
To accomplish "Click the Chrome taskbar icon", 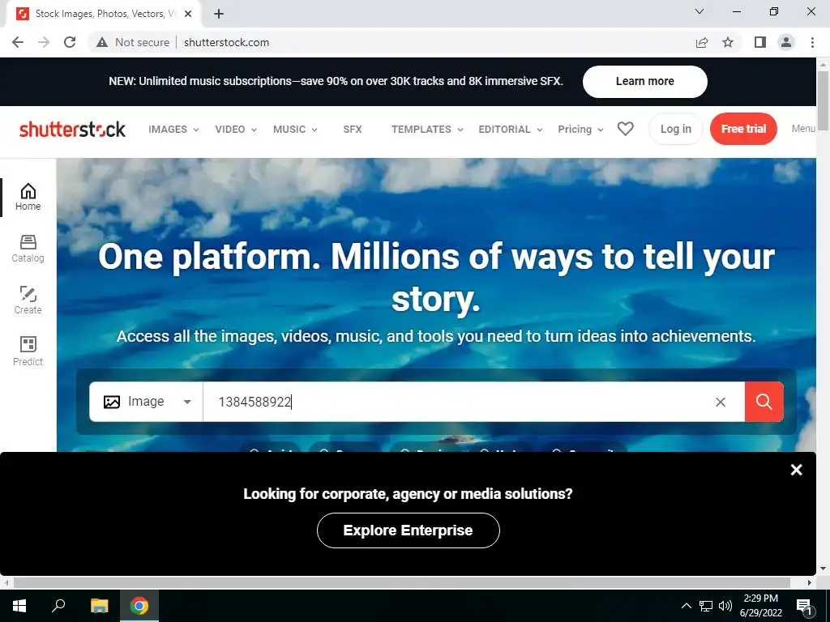I will click(139, 606).
